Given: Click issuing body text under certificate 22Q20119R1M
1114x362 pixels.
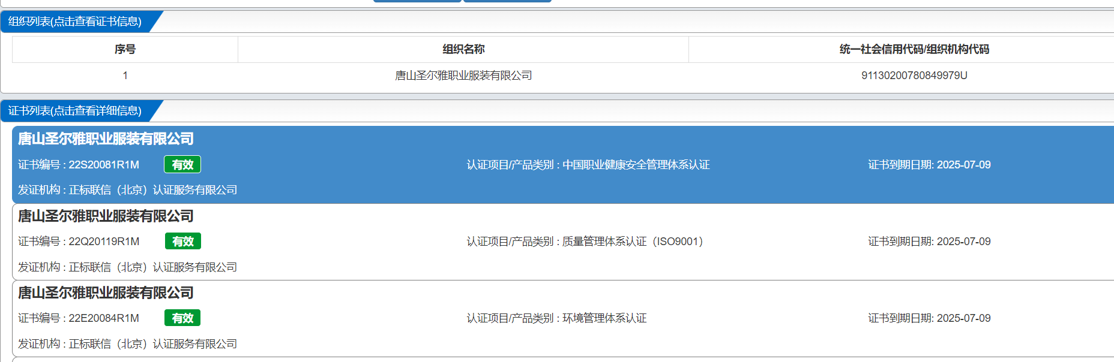Looking at the screenshot, I should pyautogui.click(x=128, y=267).
